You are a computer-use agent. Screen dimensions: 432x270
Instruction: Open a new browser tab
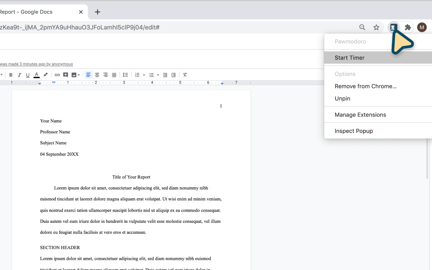(98, 12)
